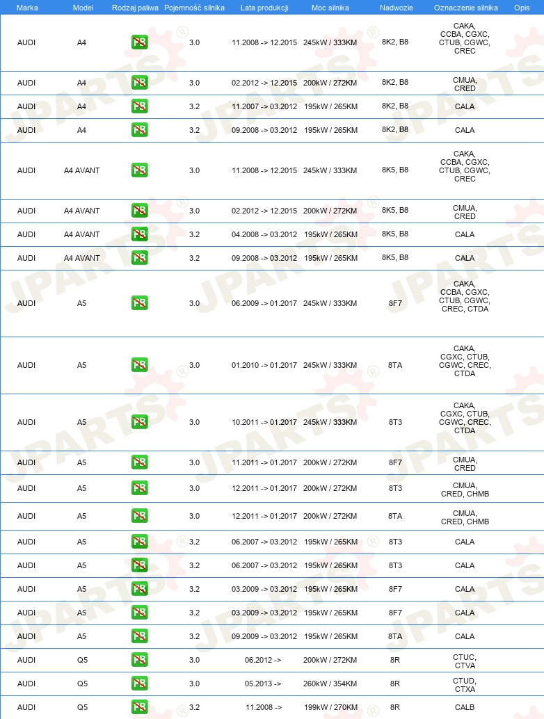
Task: Click AUDI in Q5 11.2008 row
Action: (26, 707)
